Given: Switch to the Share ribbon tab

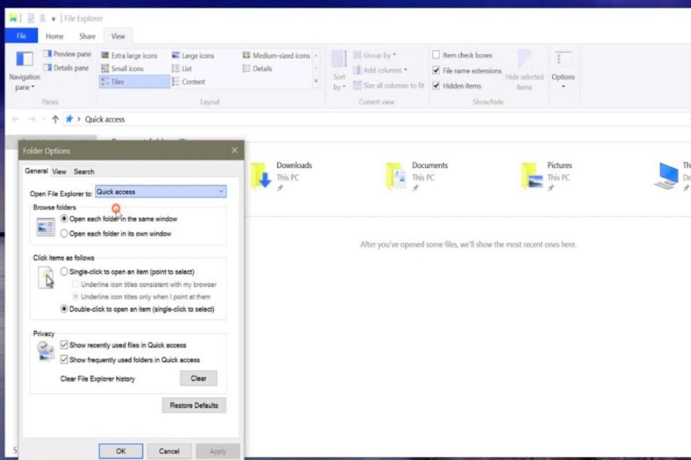Looking at the screenshot, I should 87,36.
